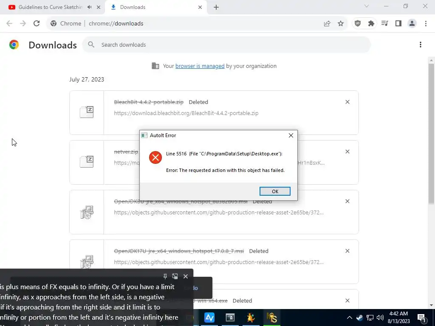The height and width of the screenshot is (326, 435).
Task: Click OK in the AutoIt Error dialog
Action: pos(275,191)
